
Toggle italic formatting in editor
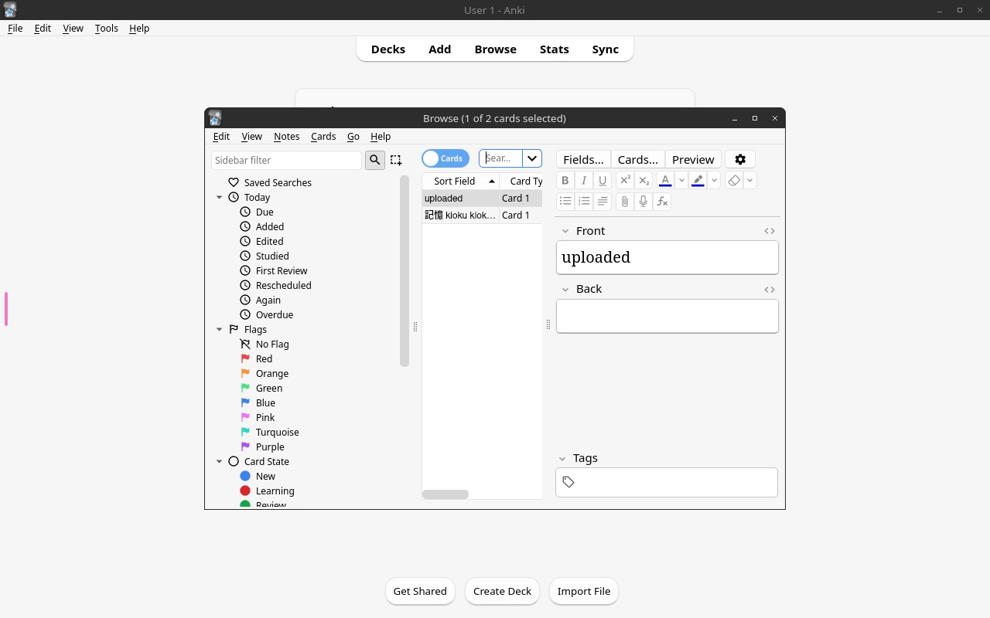584,180
